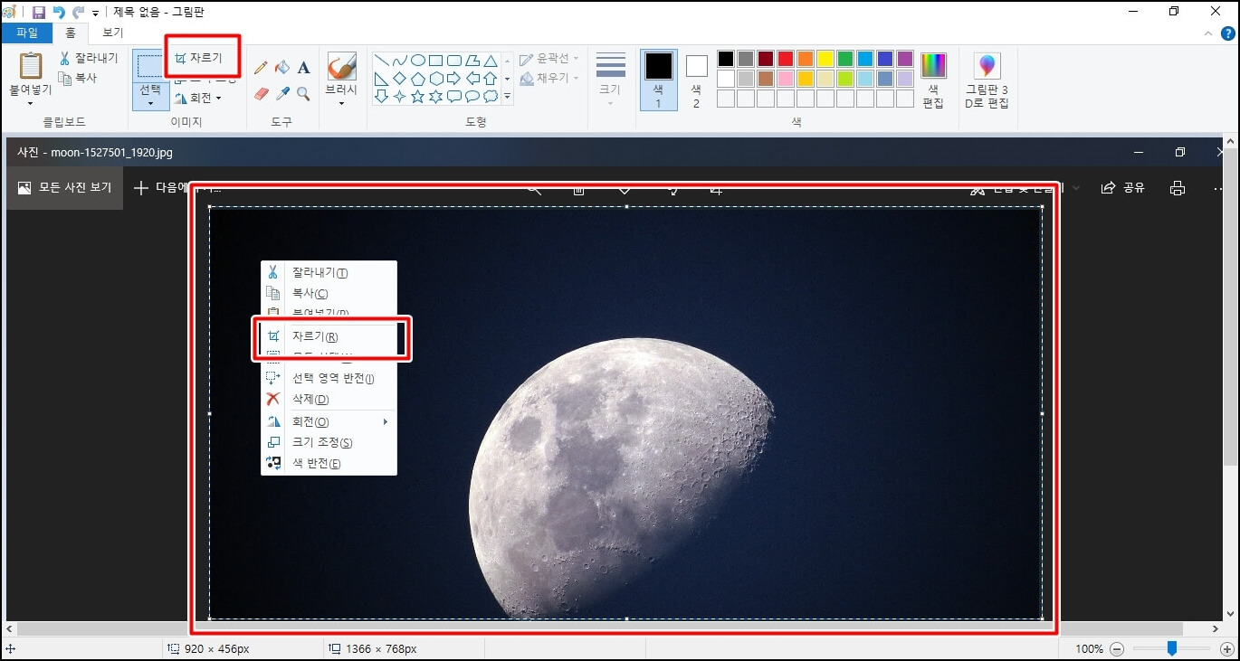The height and width of the screenshot is (661, 1240).
Task: Select the Color picker eyedropper tool
Action: pyautogui.click(x=282, y=93)
